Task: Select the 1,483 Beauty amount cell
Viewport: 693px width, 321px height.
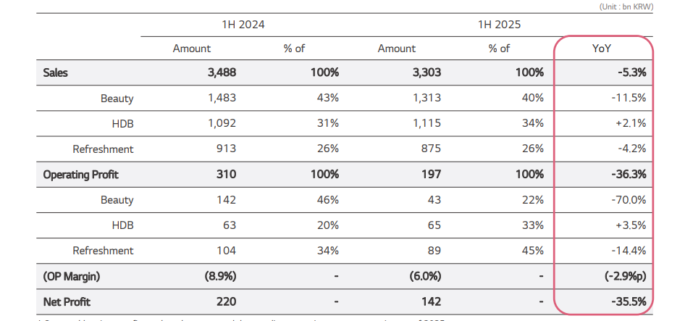Action: tap(221, 99)
